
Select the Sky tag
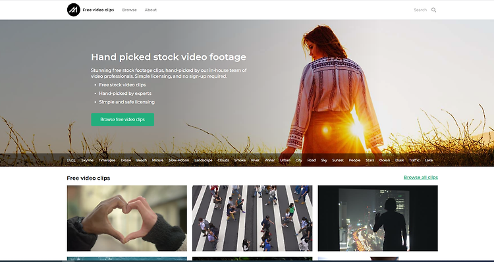324,160
